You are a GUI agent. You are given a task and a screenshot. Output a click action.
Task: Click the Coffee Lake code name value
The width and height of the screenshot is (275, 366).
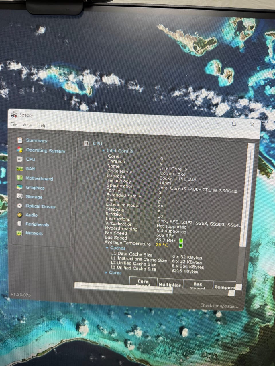pyautogui.click(x=173, y=174)
